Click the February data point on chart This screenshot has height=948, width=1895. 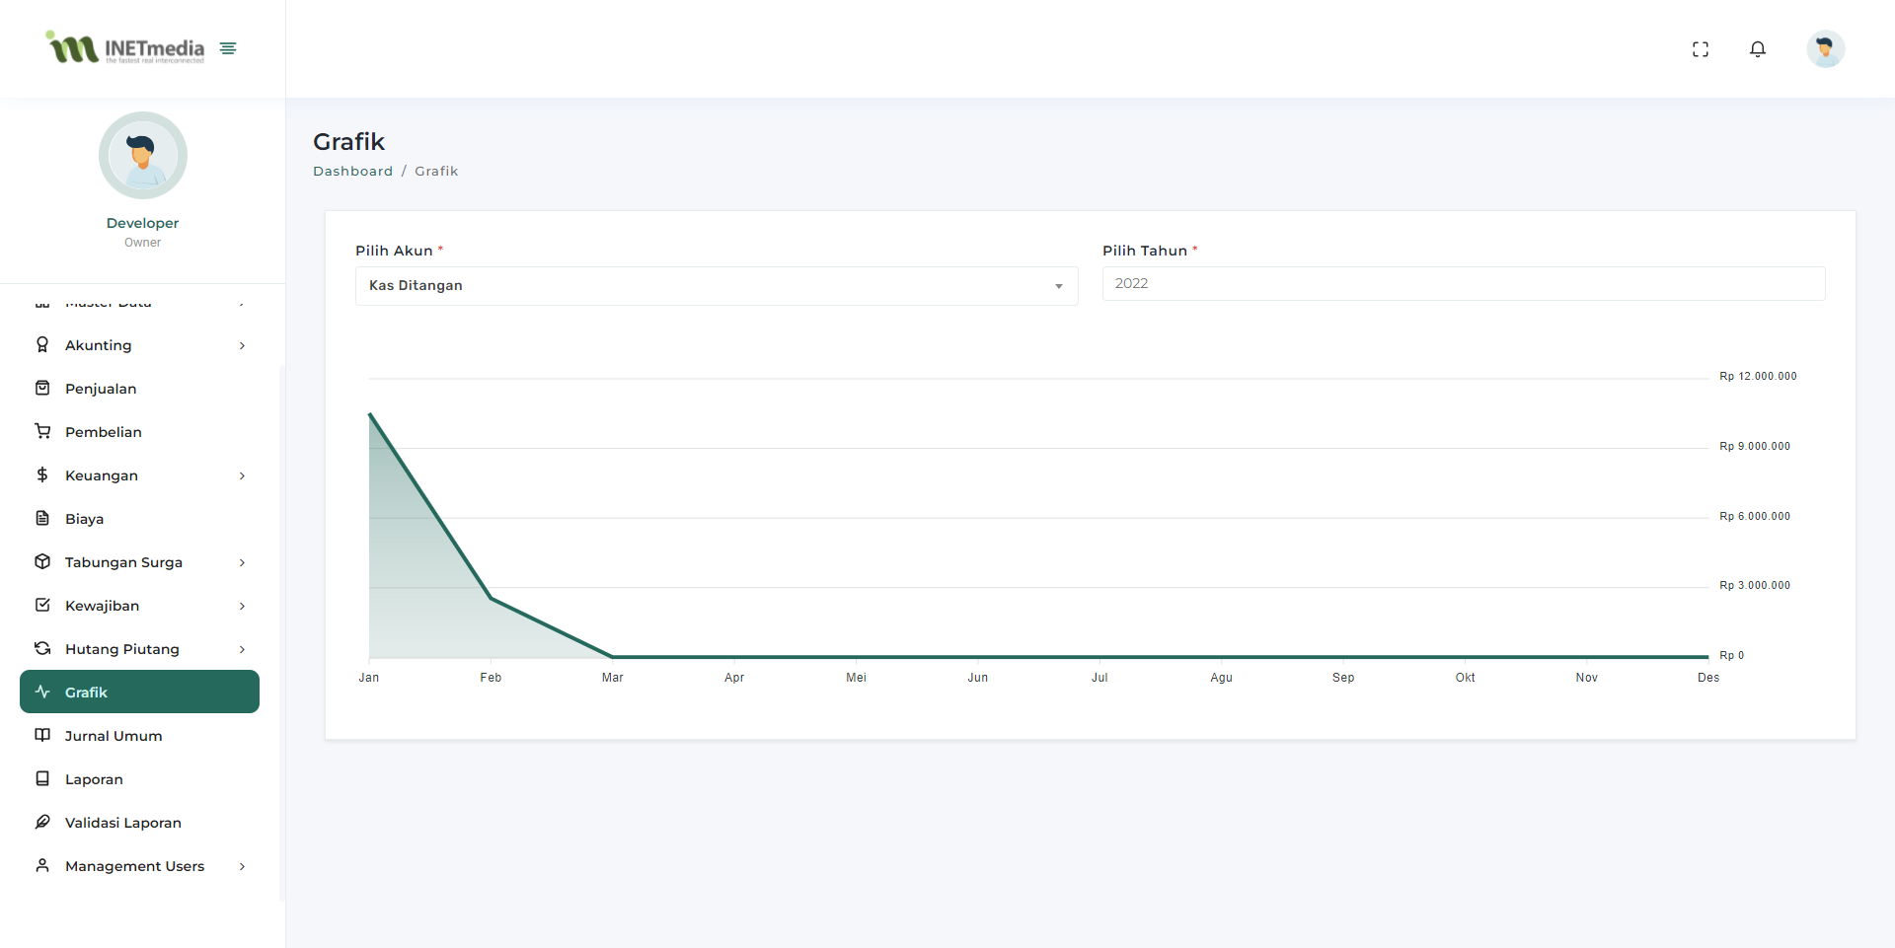[491, 598]
